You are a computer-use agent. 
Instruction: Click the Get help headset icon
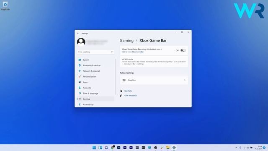tap(121, 91)
